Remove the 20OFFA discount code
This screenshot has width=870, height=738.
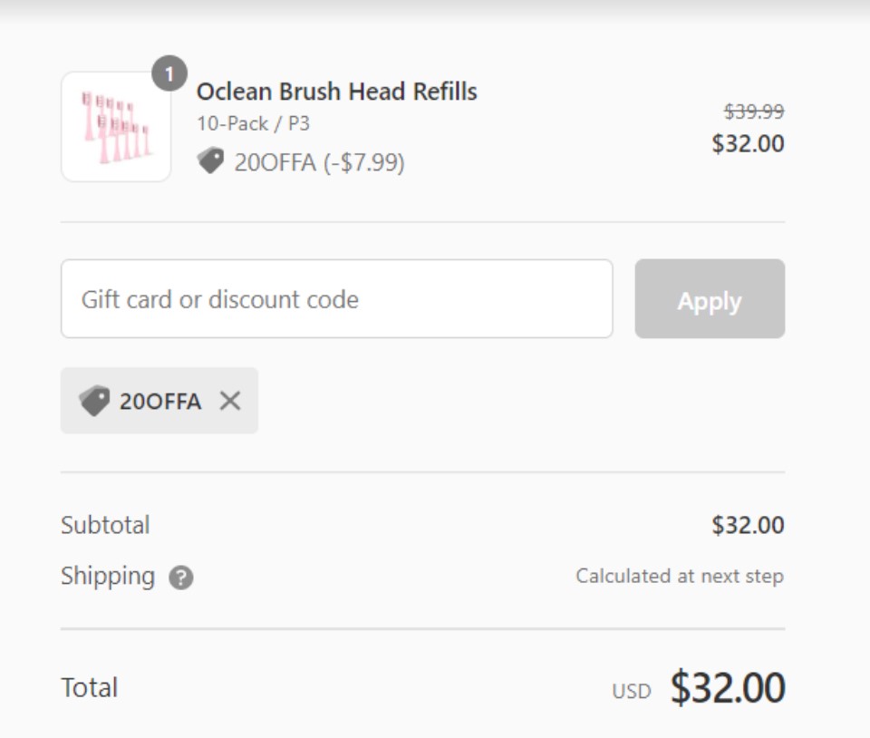click(x=230, y=401)
